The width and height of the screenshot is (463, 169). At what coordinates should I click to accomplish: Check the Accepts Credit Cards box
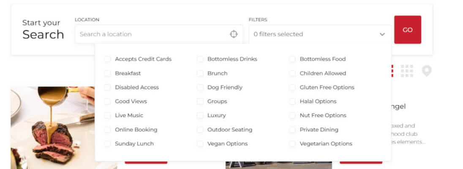[x=107, y=59]
